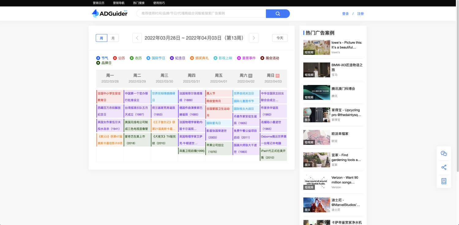Open the 使用技巧 top menu
The width and height of the screenshot is (459, 225).
[x=159, y=3]
